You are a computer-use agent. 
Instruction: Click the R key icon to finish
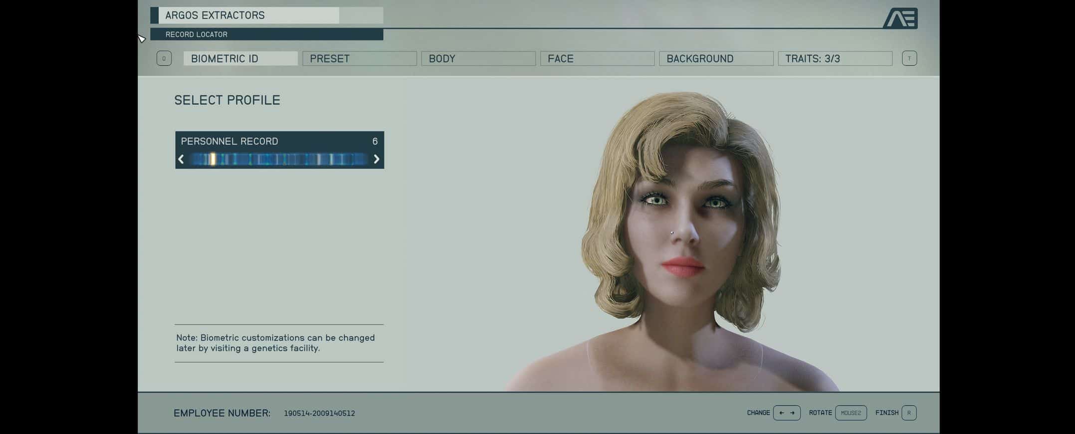click(909, 413)
